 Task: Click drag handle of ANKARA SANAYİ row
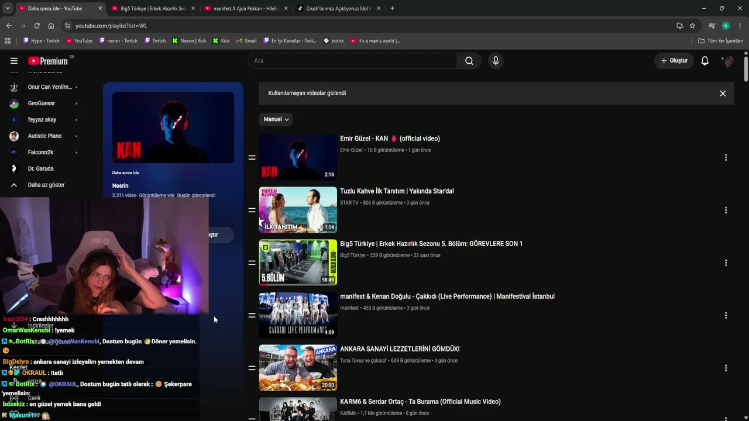click(x=252, y=368)
